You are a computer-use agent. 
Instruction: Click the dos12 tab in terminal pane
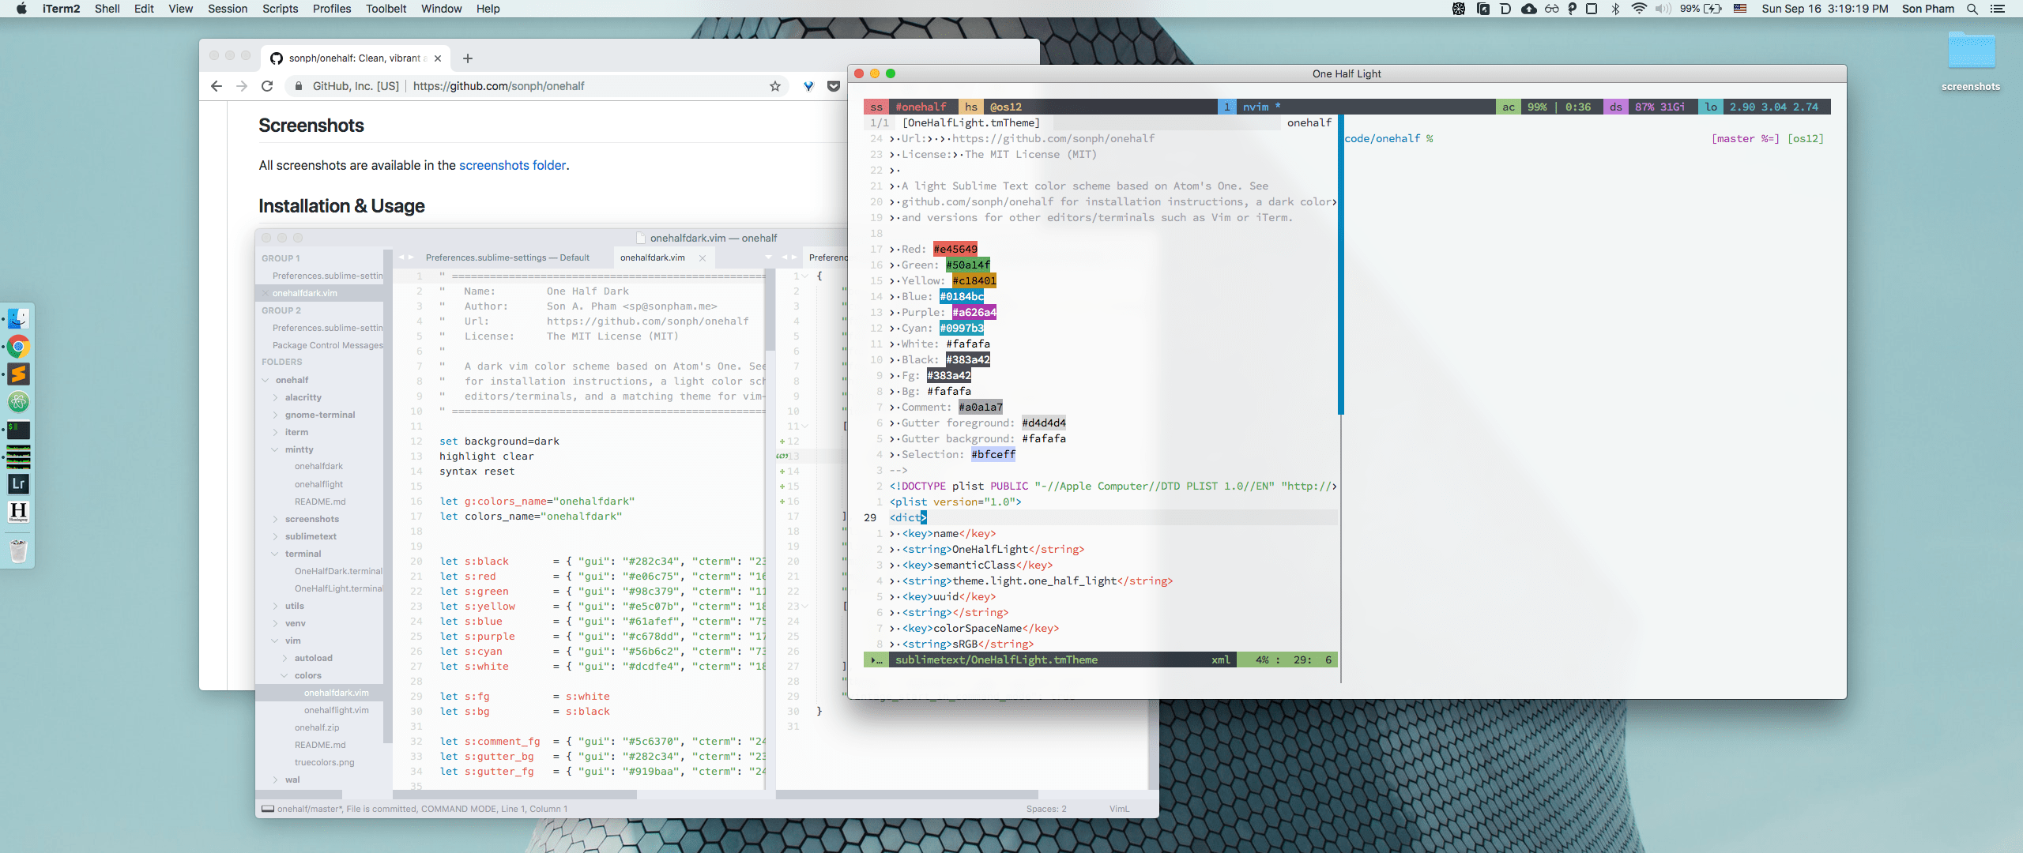pyautogui.click(x=1005, y=106)
